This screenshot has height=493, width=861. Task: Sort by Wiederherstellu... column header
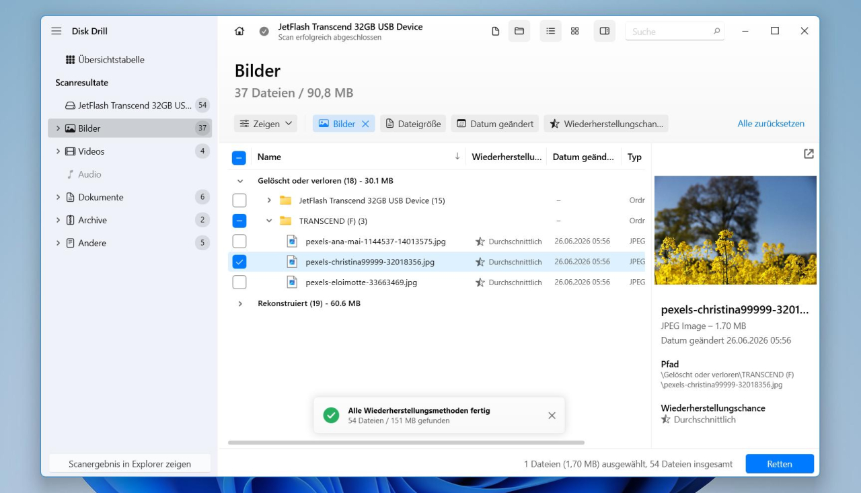pyautogui.click(x=507, y=157)
